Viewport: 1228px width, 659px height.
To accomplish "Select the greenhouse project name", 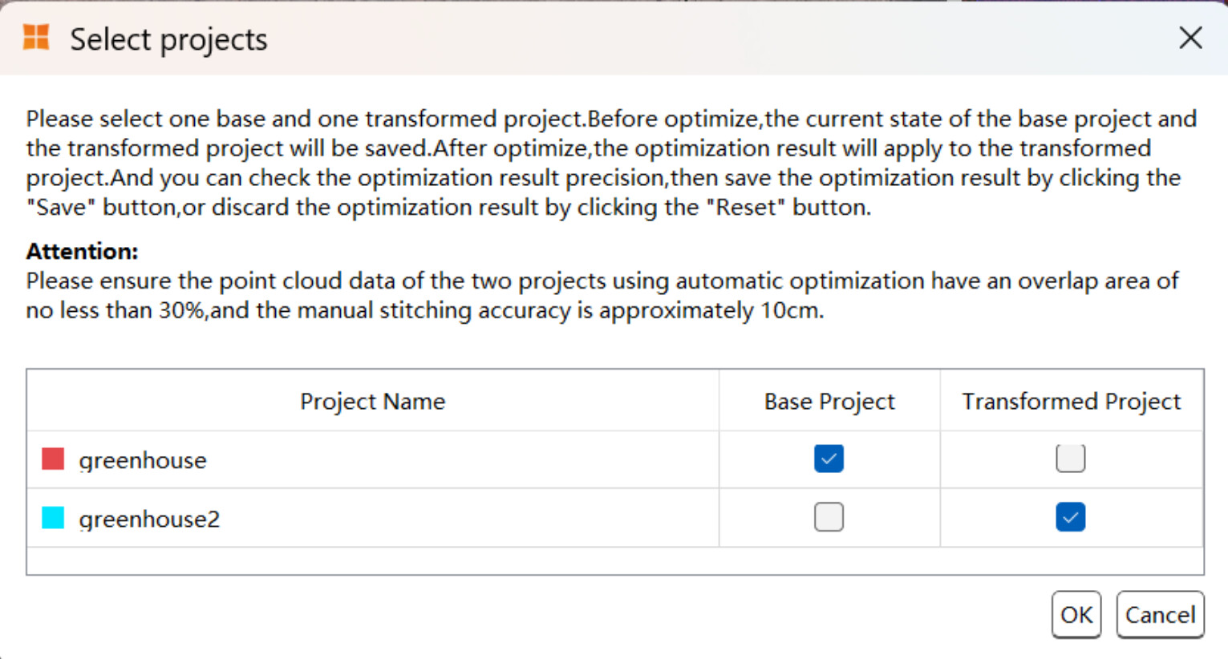I will (143, 460).
